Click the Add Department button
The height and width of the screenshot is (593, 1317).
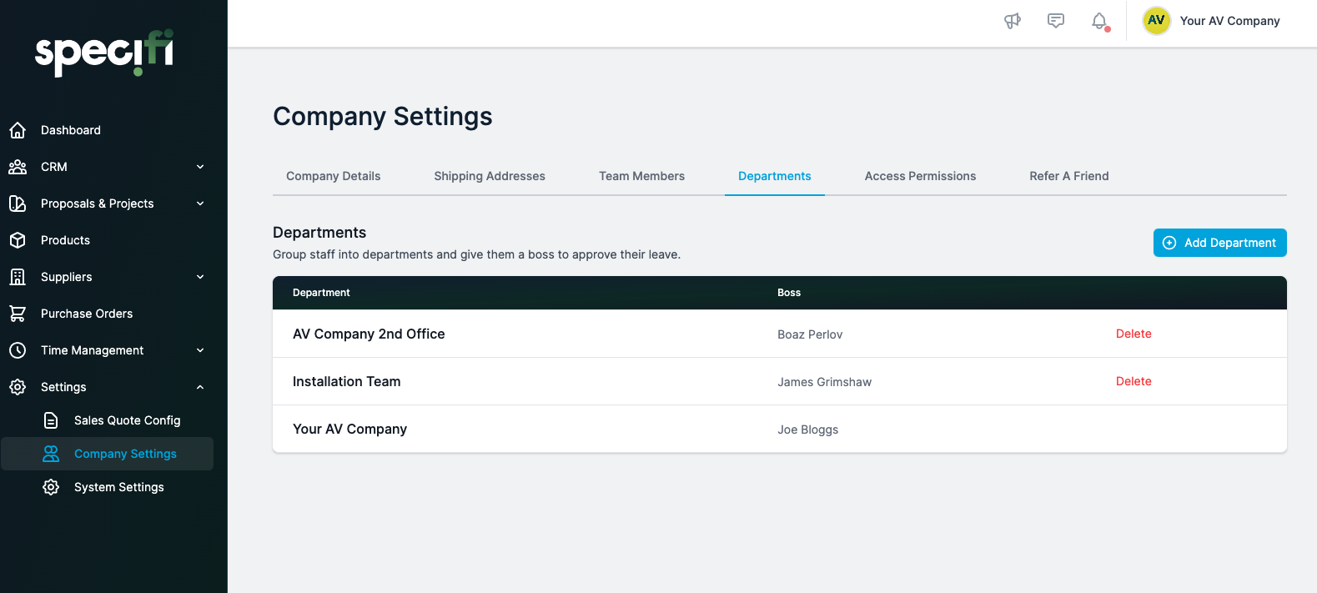coord(1219,243)
